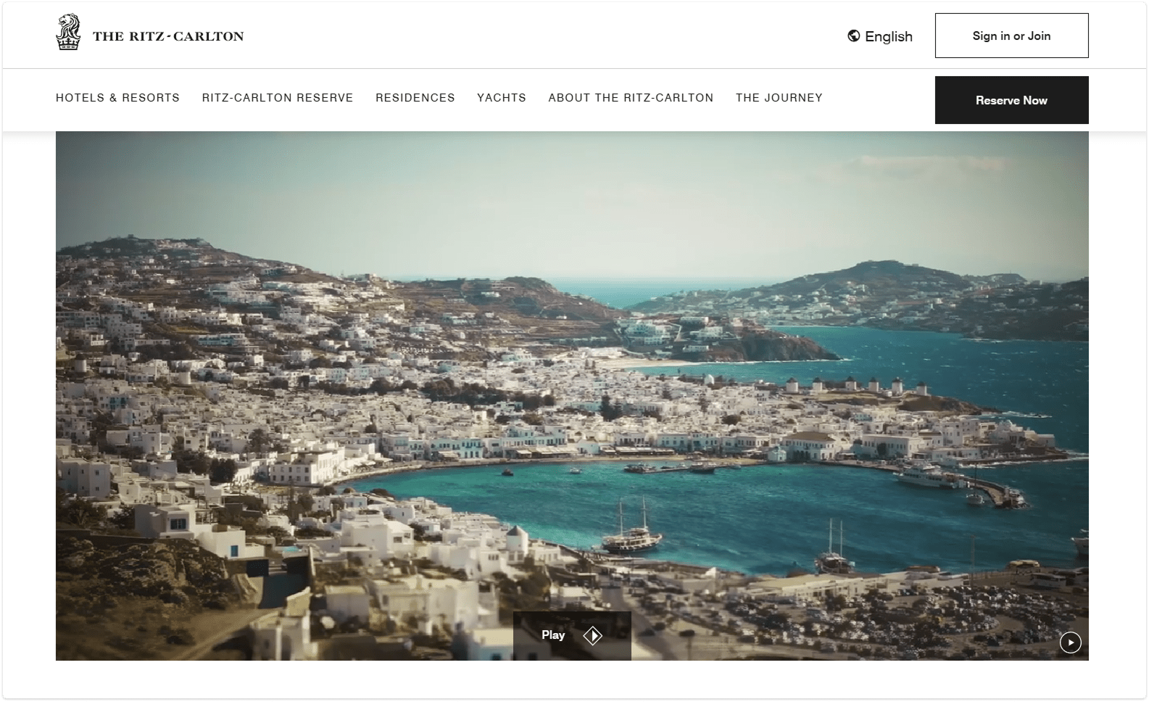
Task: Open the English language selector
Action: 880,36
